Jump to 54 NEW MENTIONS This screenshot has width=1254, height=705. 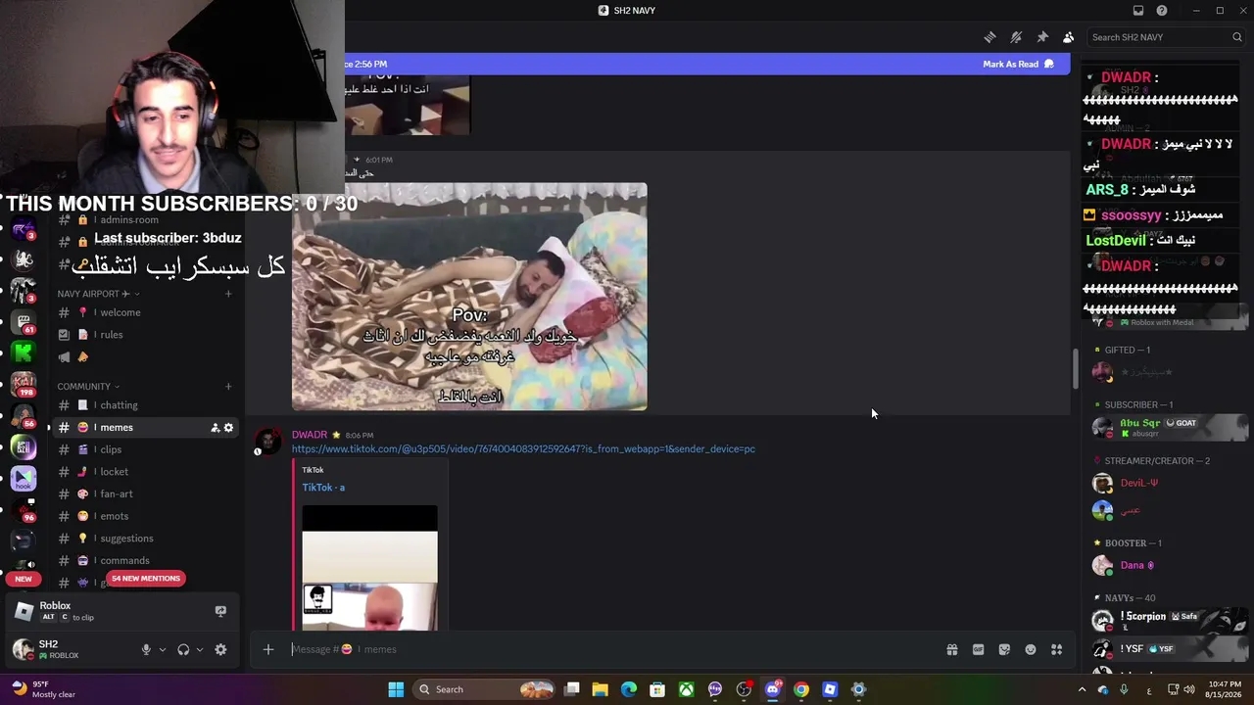[x=146, y=579]
